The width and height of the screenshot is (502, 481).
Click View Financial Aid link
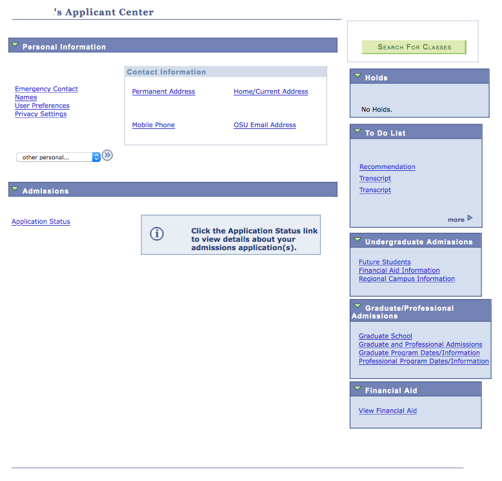pyautogui.click(x=388, y=411)
